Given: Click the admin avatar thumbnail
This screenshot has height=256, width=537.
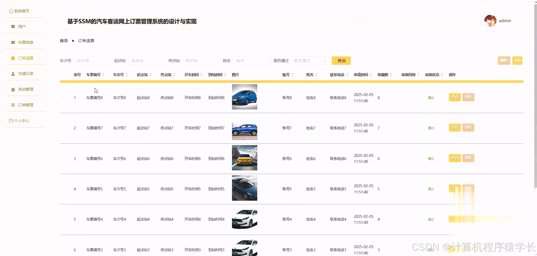Looking at the screenshot, I should point(490,20).
